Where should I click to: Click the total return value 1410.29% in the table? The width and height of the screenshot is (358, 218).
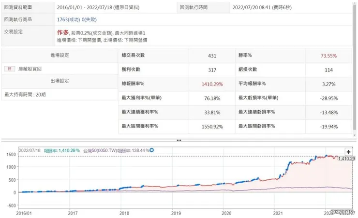click(212, 84)
